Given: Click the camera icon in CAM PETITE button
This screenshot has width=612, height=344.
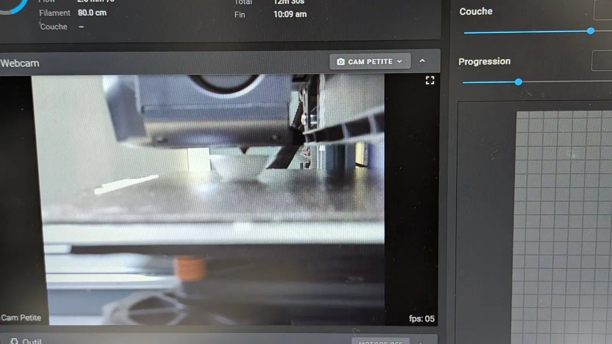Looking at the screenshot, I should (340, 62).
